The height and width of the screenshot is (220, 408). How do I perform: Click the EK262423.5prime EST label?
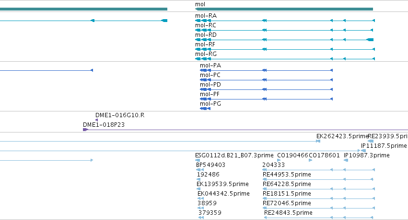pyautogui.click(x=342, y=136)
